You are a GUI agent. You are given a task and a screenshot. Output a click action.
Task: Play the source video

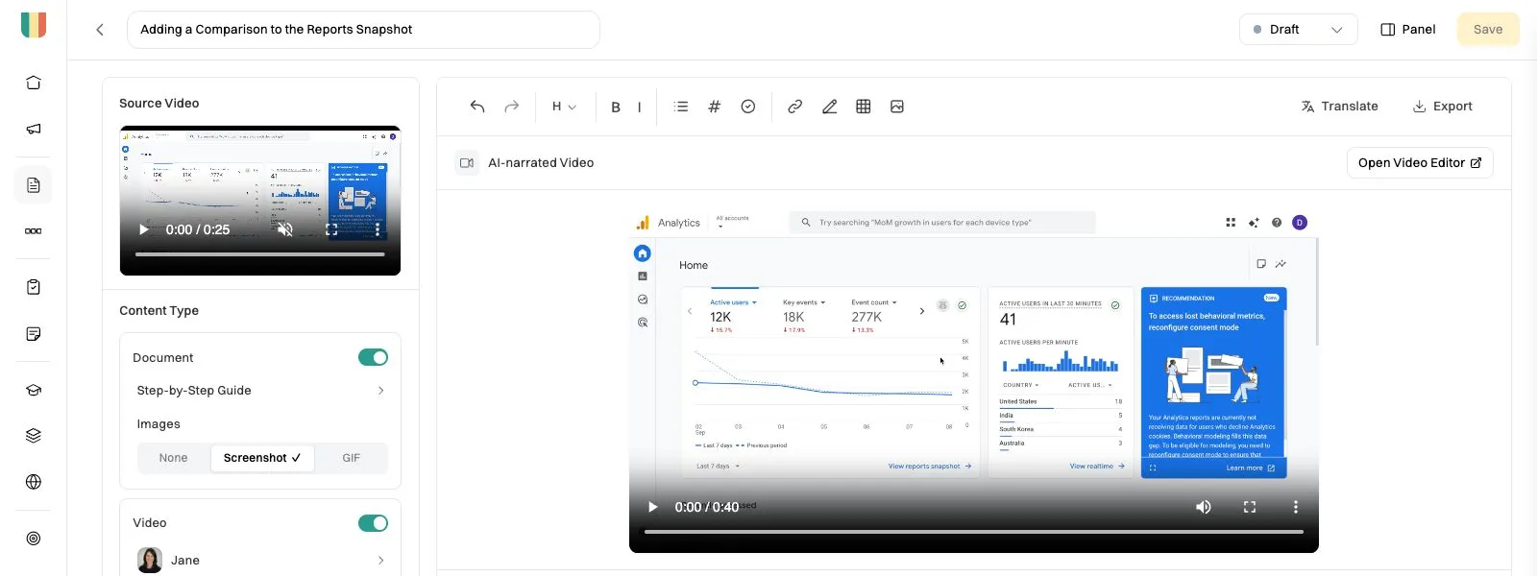point(144,229)
